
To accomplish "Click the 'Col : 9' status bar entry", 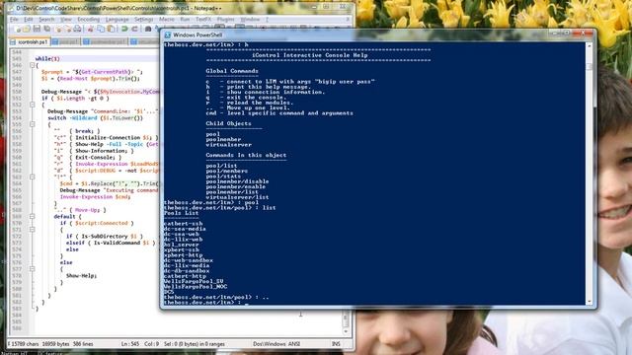I will click(x=151, y=344).
